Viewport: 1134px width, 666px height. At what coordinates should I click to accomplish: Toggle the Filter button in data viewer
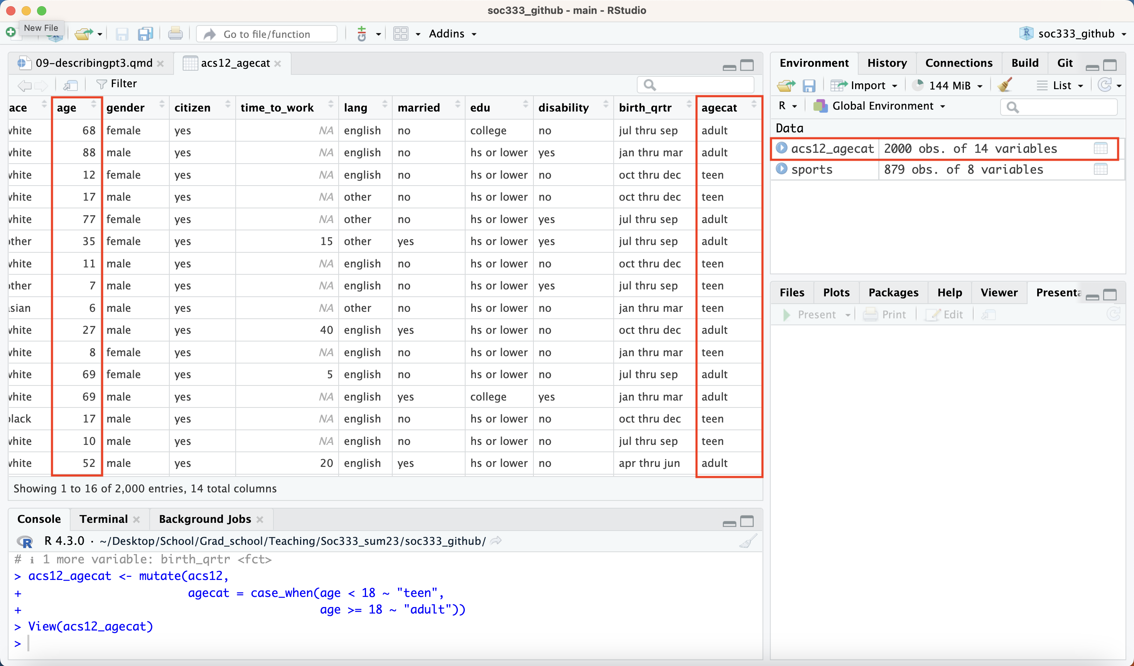116,84
